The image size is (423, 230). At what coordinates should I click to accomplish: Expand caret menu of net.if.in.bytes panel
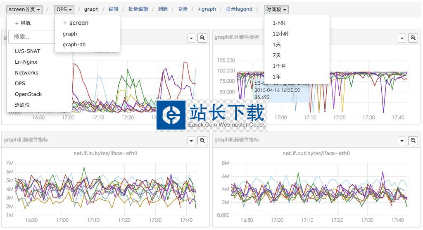191,141
